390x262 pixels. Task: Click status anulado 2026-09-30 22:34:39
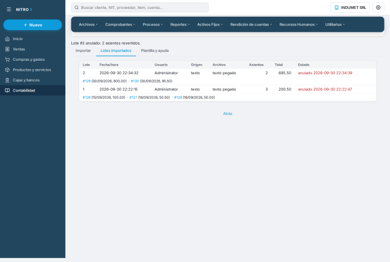(325, 73)
